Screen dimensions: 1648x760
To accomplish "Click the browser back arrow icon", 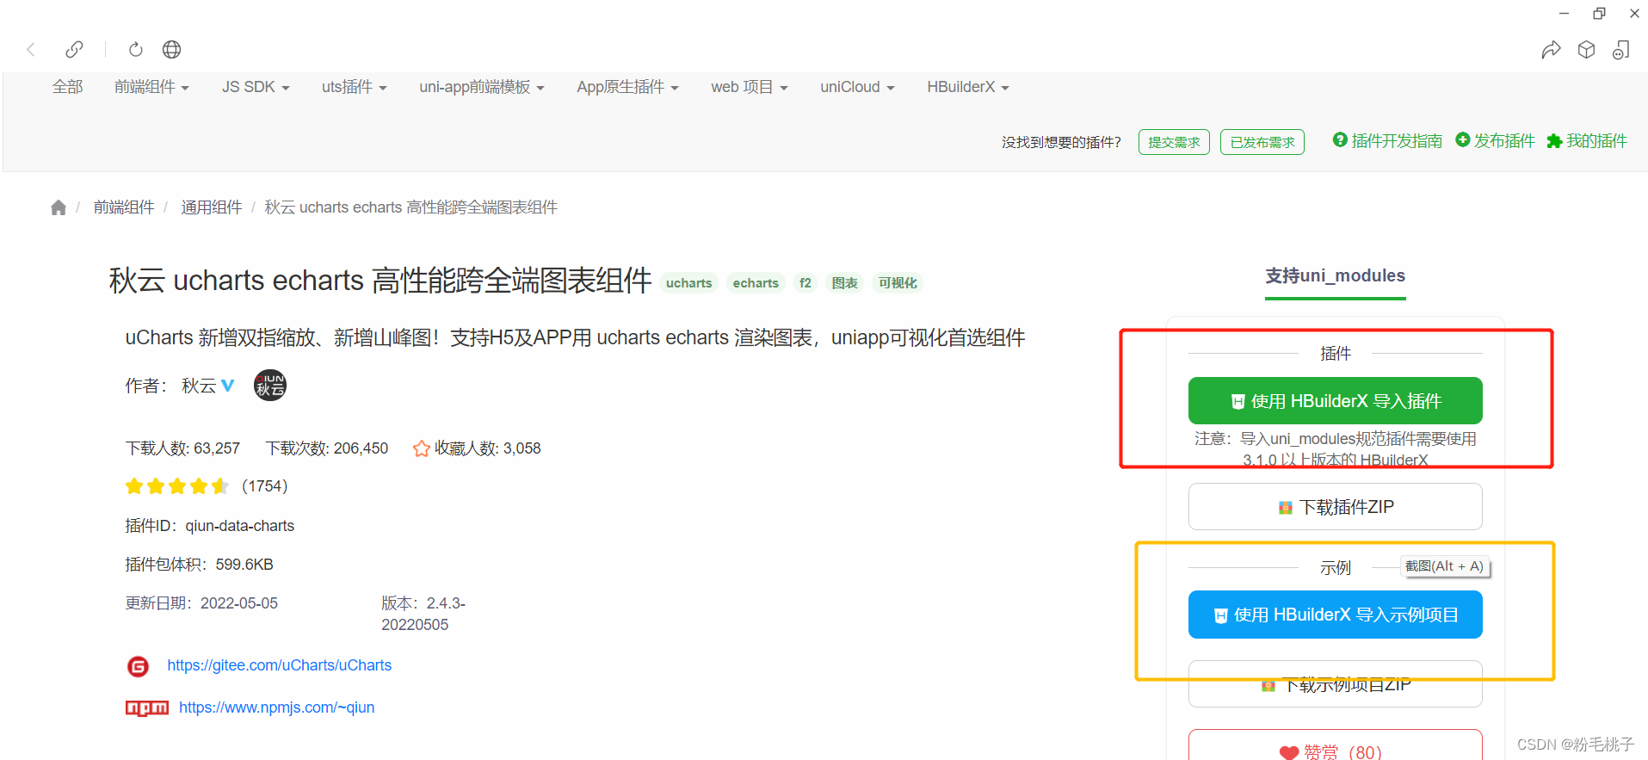I will click(x=31, y=49).
